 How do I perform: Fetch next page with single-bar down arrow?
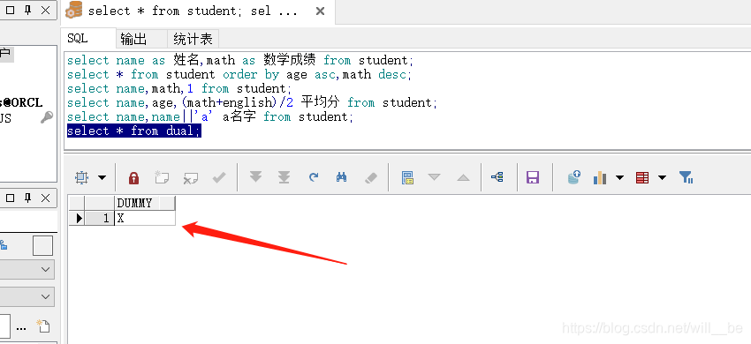click(x=255, y=177)
